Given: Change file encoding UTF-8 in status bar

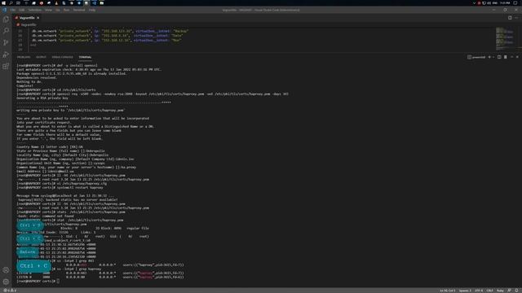Looking at the screenshot, I should point(479,291).
